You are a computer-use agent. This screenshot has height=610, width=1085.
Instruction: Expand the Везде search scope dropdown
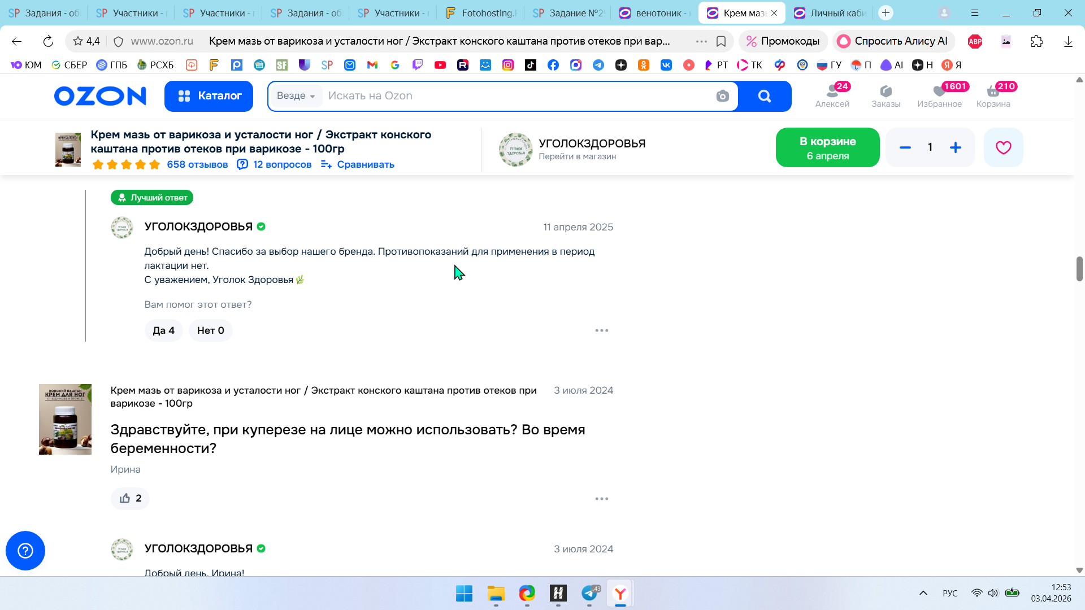tap(296, 96)
